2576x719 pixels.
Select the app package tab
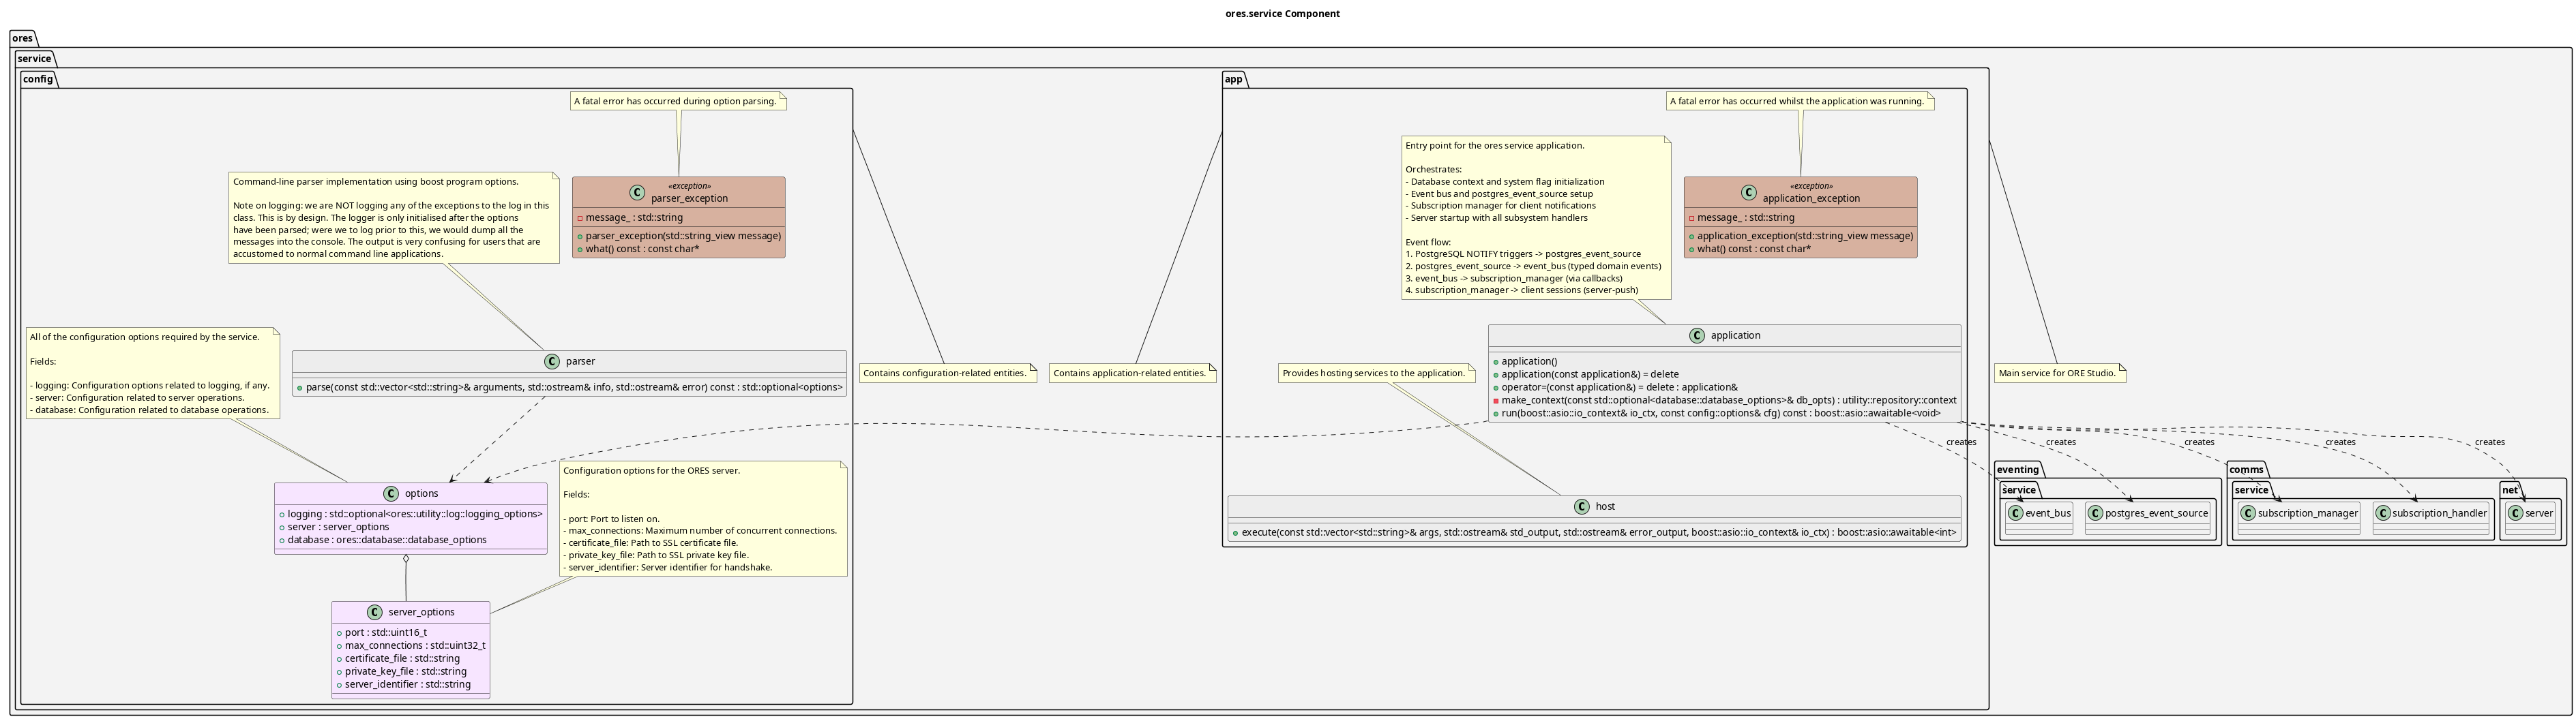1234,80
